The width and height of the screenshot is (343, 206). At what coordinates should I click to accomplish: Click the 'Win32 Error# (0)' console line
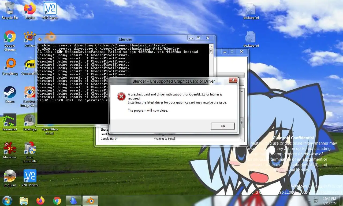[73, 100]
